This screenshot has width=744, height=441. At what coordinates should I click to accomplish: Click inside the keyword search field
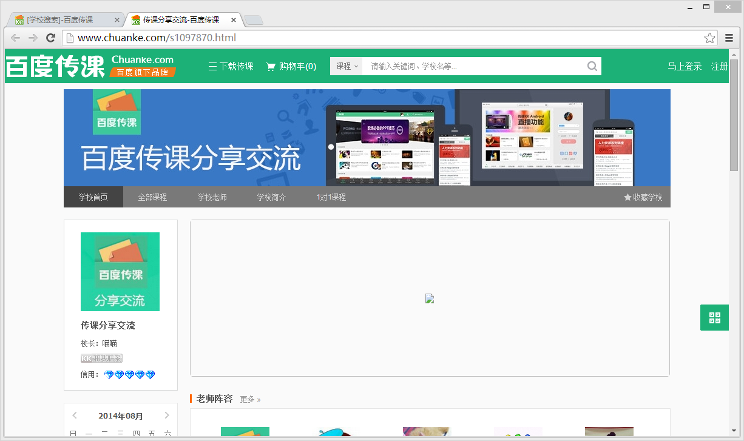473,66
